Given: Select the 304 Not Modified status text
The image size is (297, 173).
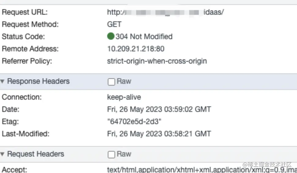Looking at the screenshot, I should [144, 36].
